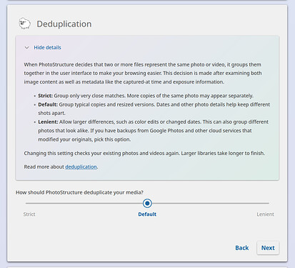
Task: Click the "Default:" bullet description
Action: coord(154,109)
